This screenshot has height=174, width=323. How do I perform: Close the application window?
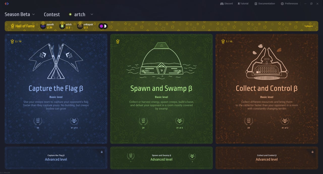pos(318,4)
